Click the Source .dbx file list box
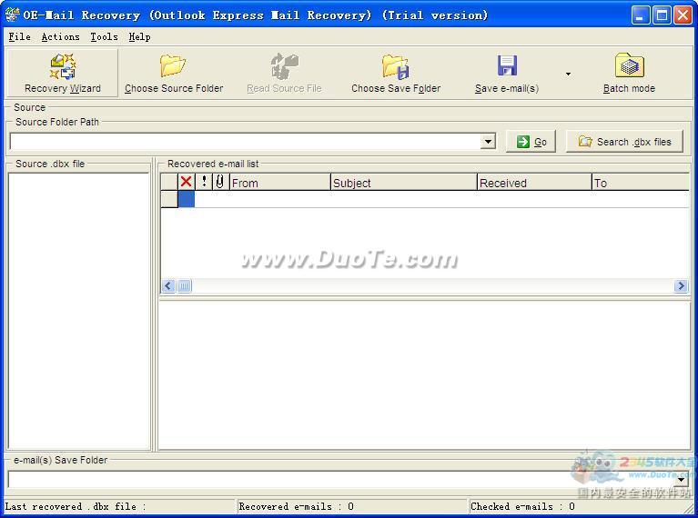 (x=79, y=311)
